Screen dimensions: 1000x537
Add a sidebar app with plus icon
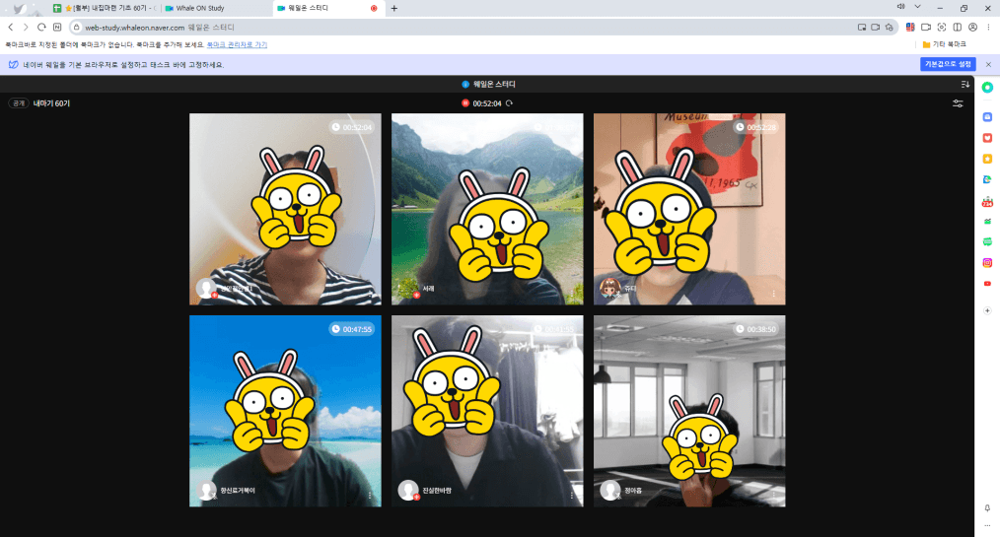coord(987,310)
